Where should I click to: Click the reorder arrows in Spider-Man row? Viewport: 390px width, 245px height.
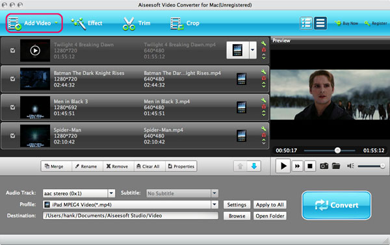click(264, 142)
